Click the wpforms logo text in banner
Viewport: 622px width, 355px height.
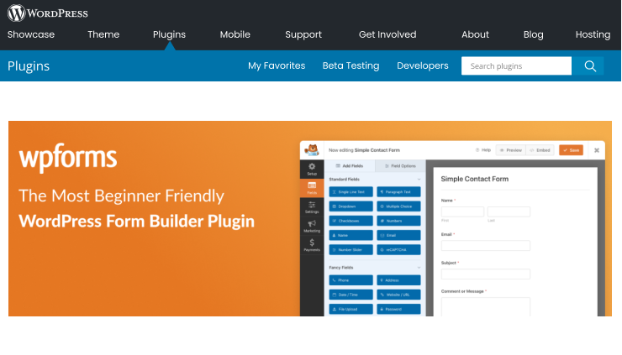[68, 158]
